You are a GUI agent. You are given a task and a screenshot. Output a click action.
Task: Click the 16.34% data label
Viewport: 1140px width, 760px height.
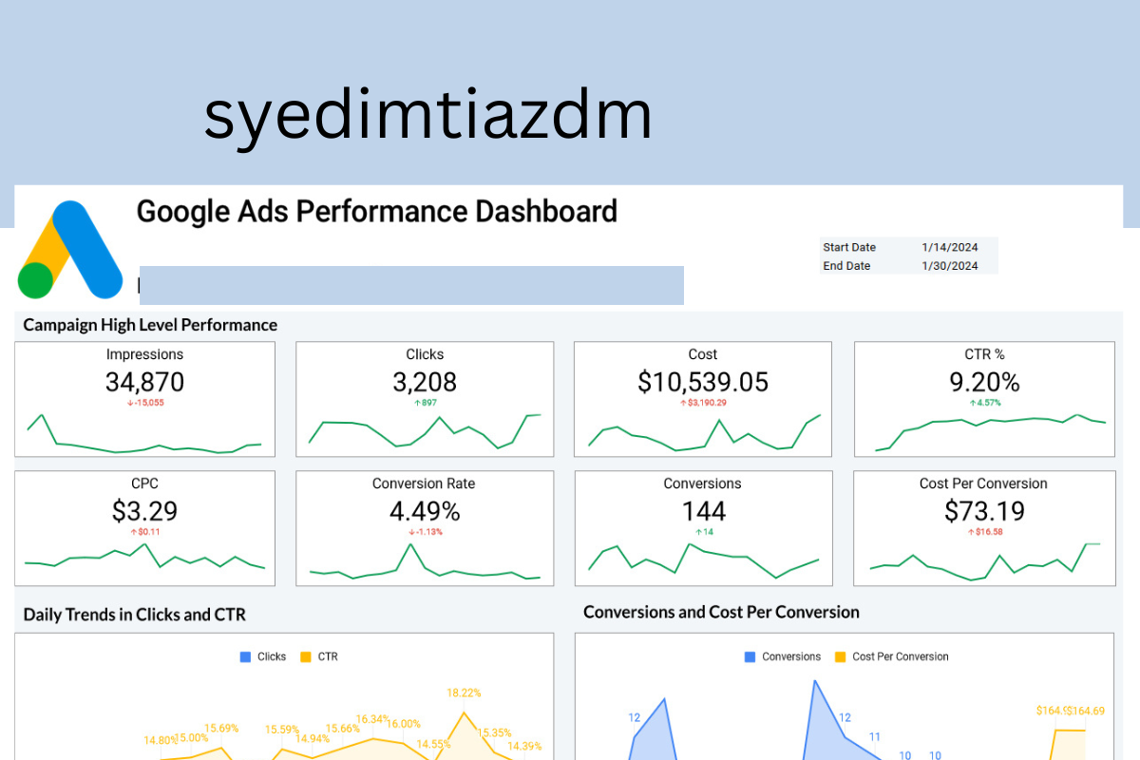coord(373,719)
